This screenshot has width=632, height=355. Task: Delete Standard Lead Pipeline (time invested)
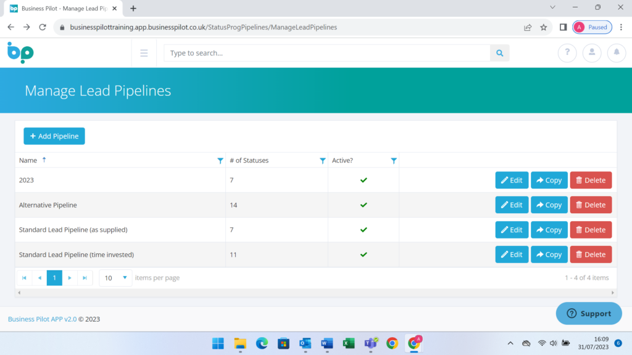(591, 255)
